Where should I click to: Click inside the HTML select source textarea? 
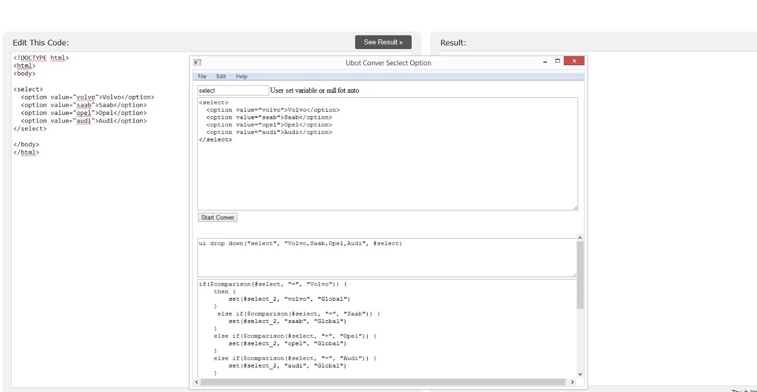click(387, 154)
